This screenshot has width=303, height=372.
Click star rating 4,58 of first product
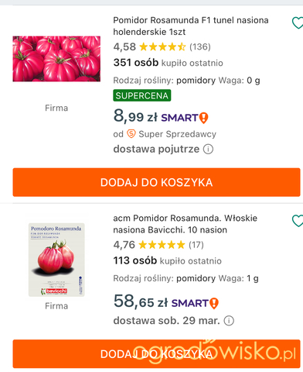click(162, 46)
